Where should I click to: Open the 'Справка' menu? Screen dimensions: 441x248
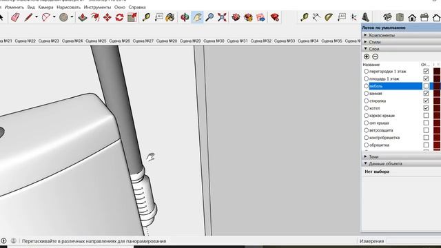coord(137,7)
